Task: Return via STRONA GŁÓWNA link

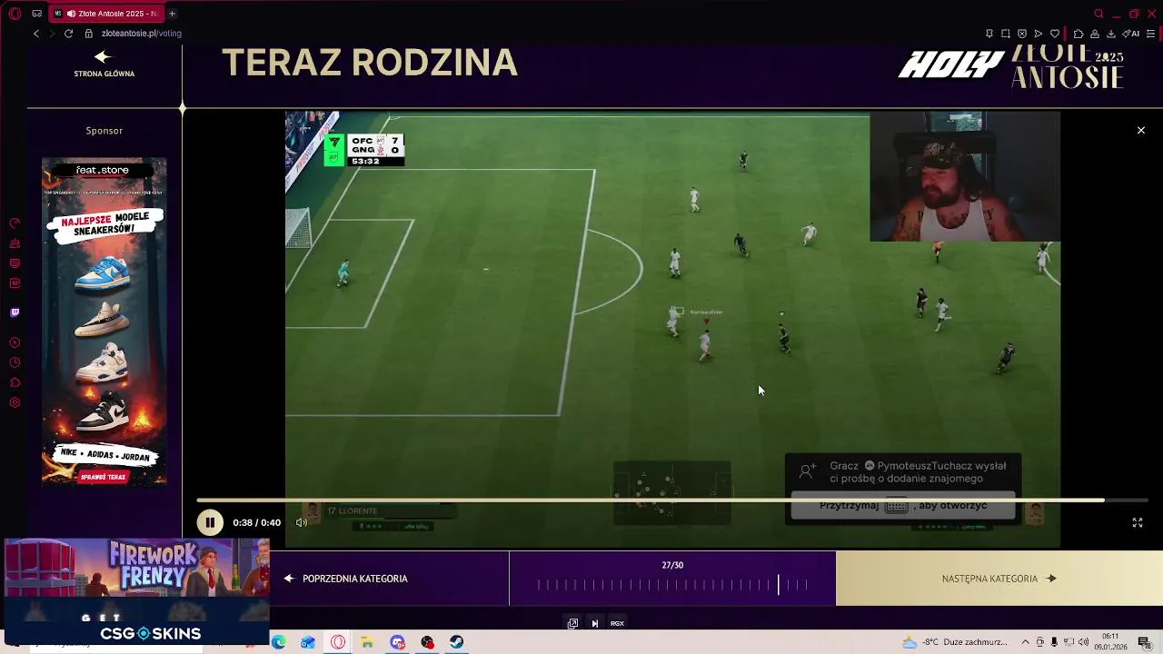Action: click(104, 64)
